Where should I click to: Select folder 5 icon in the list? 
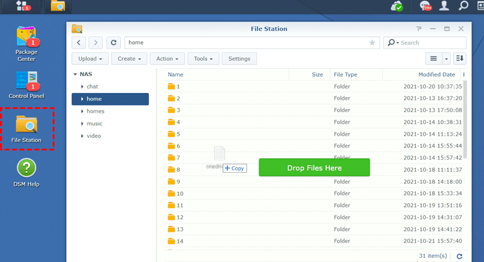[x=171, y=134]
